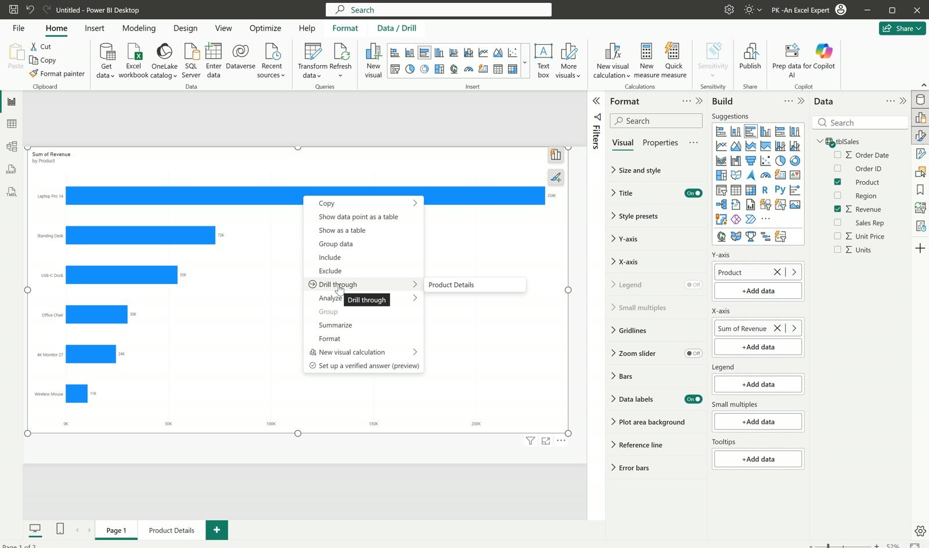
Task: Insert a Text box
Action: click(x=543, y=60)
